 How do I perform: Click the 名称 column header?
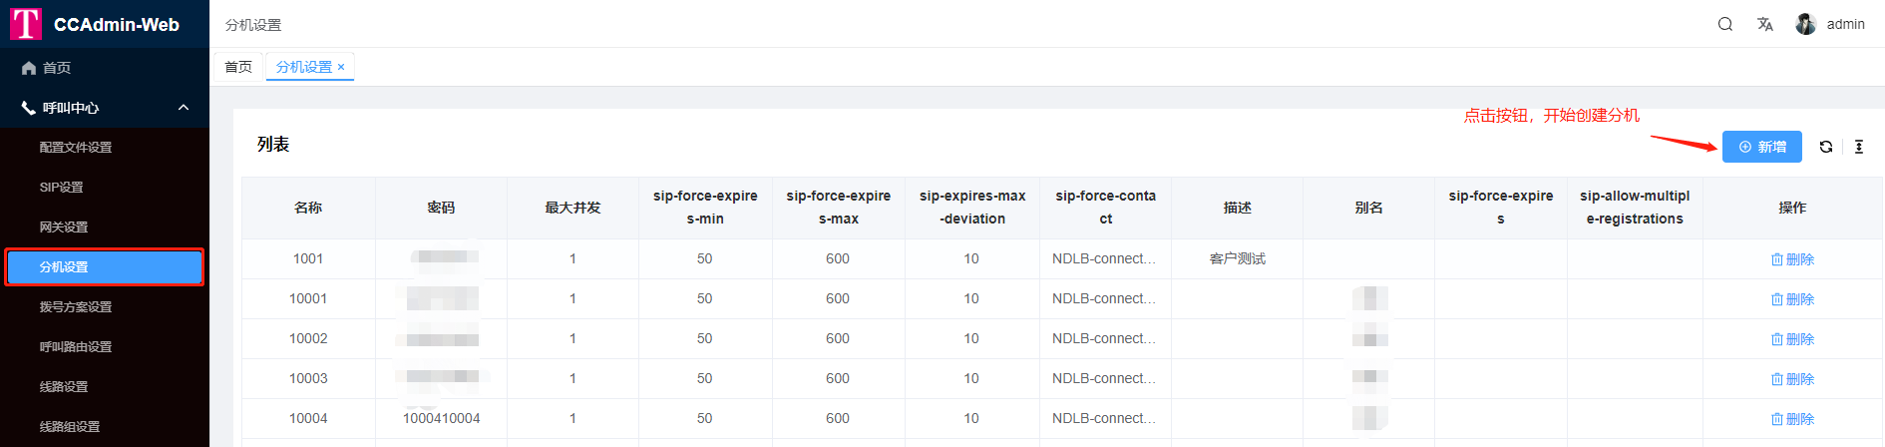point(308,208)
